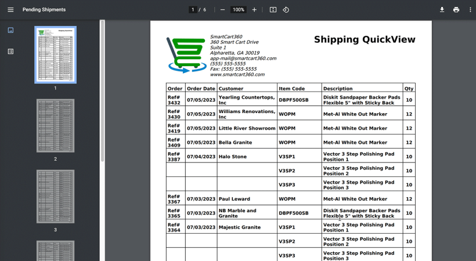Click the Order column header
This screenshot has width=476, height=261.
point(175,89)
